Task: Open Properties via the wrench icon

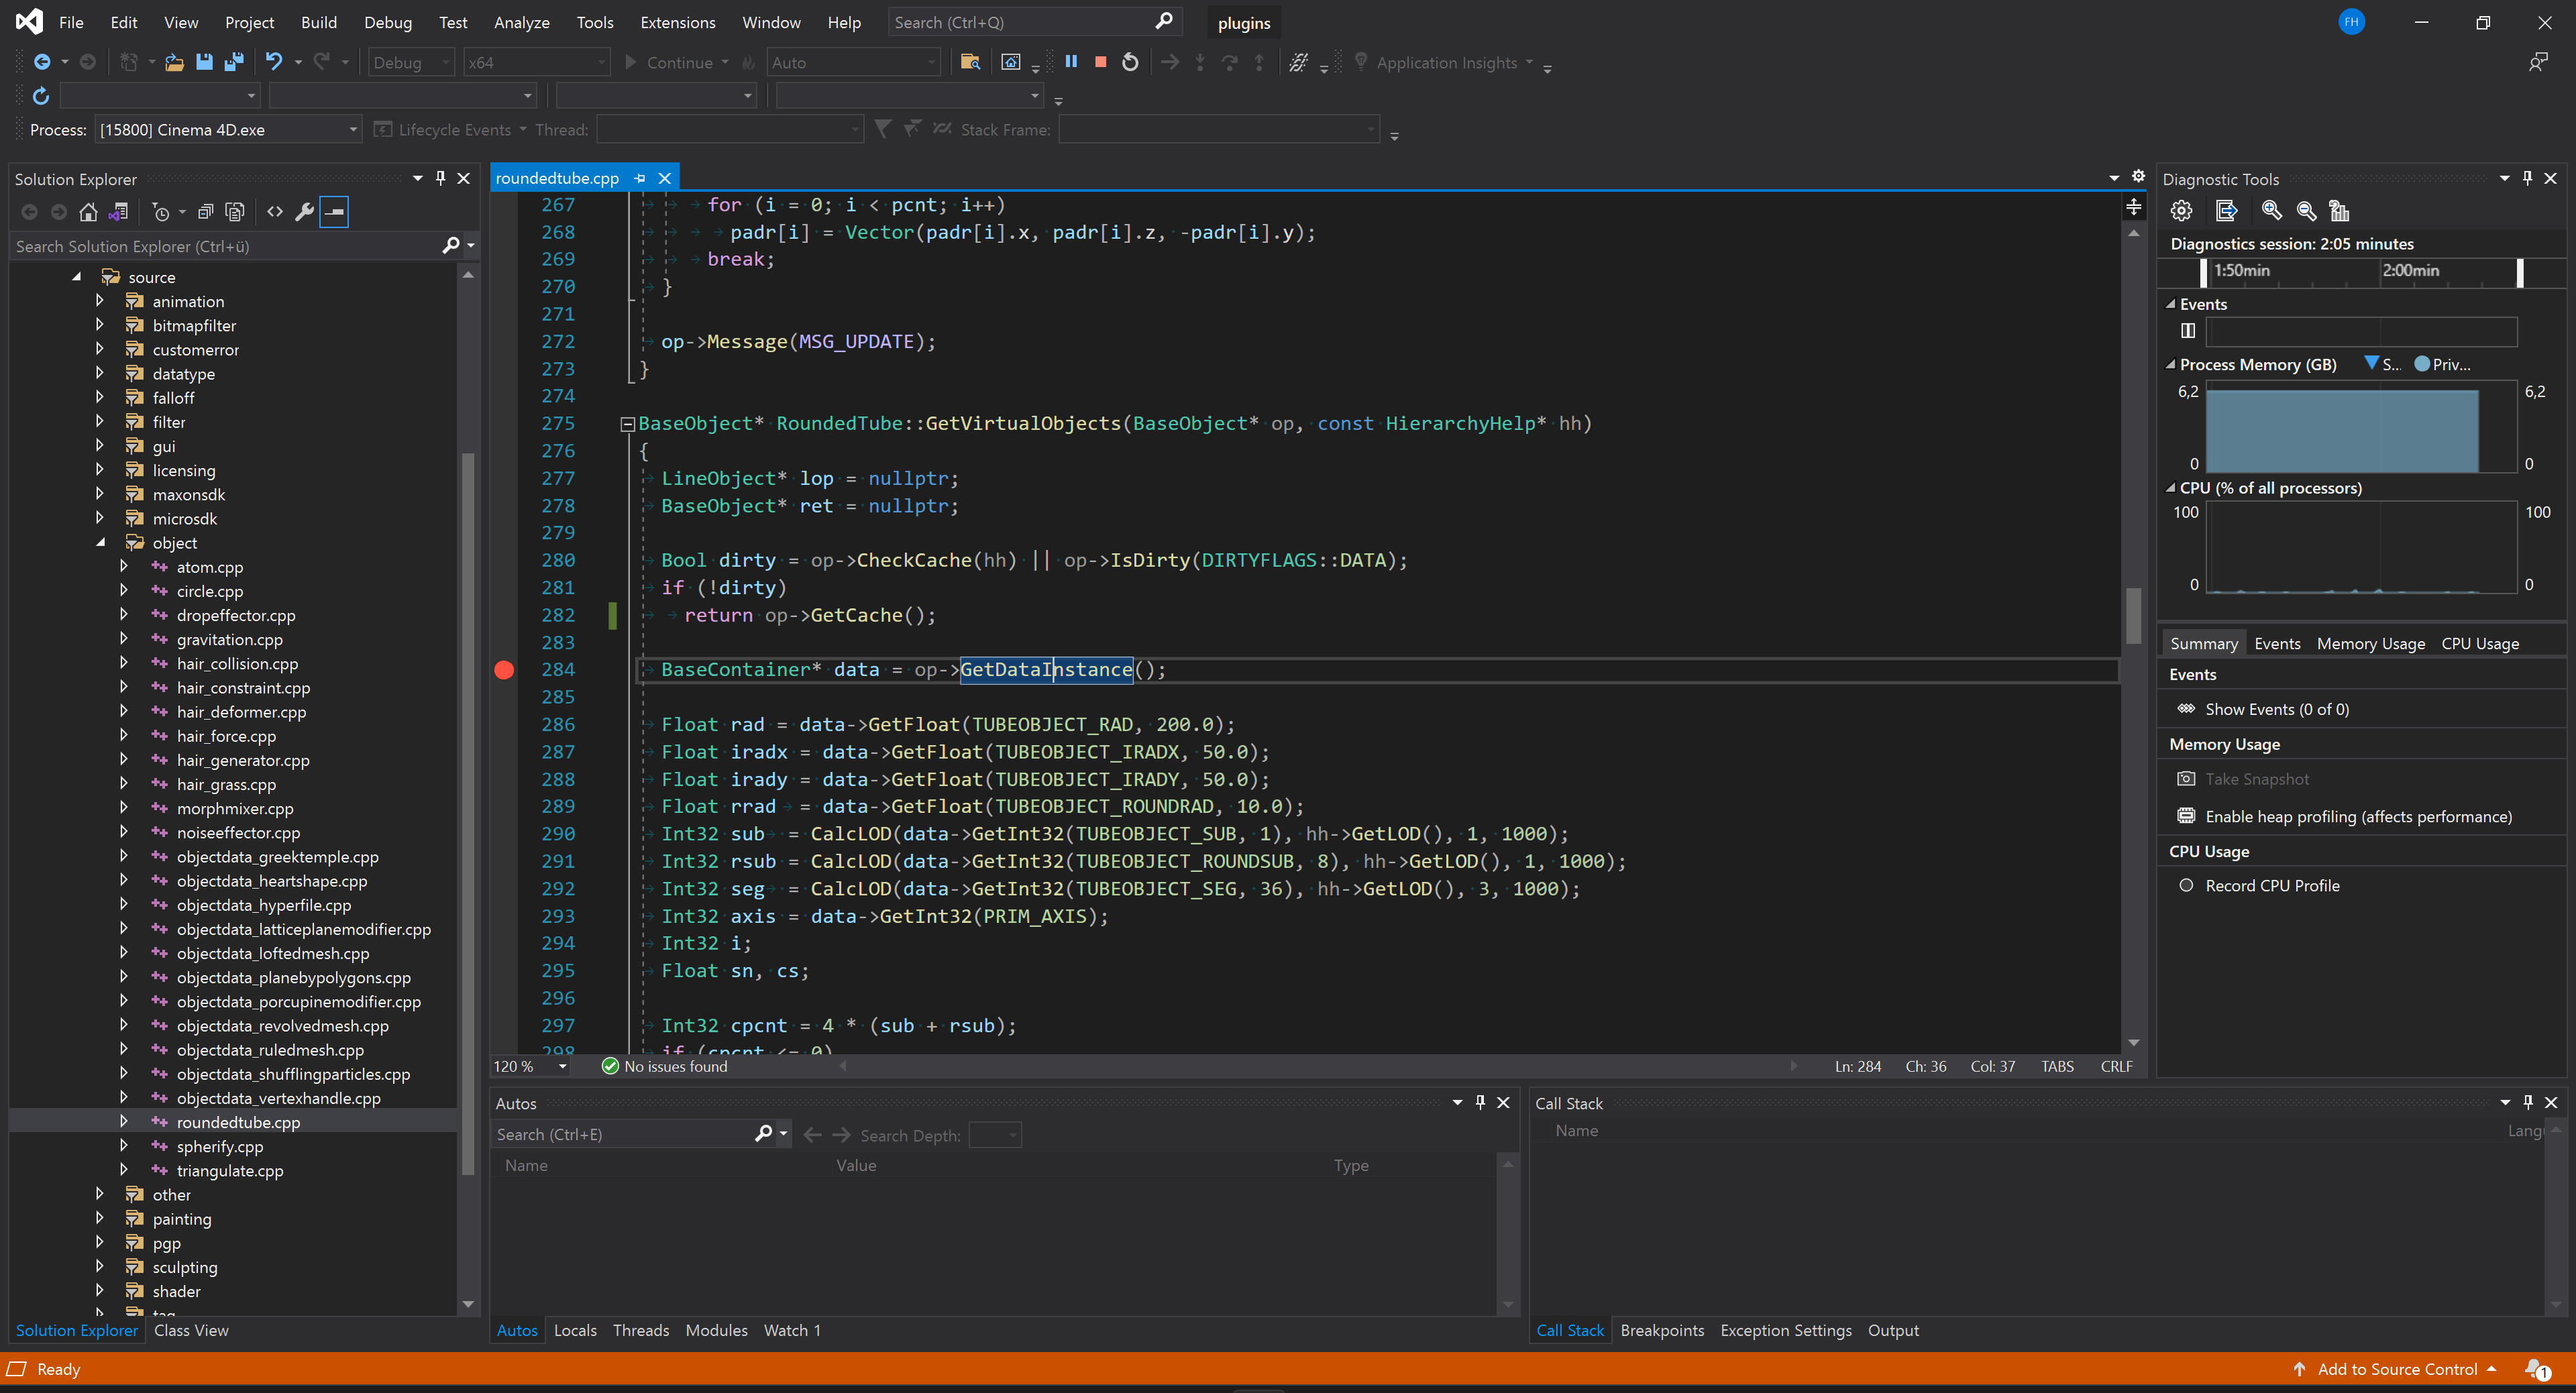Action: pos(304,212)
